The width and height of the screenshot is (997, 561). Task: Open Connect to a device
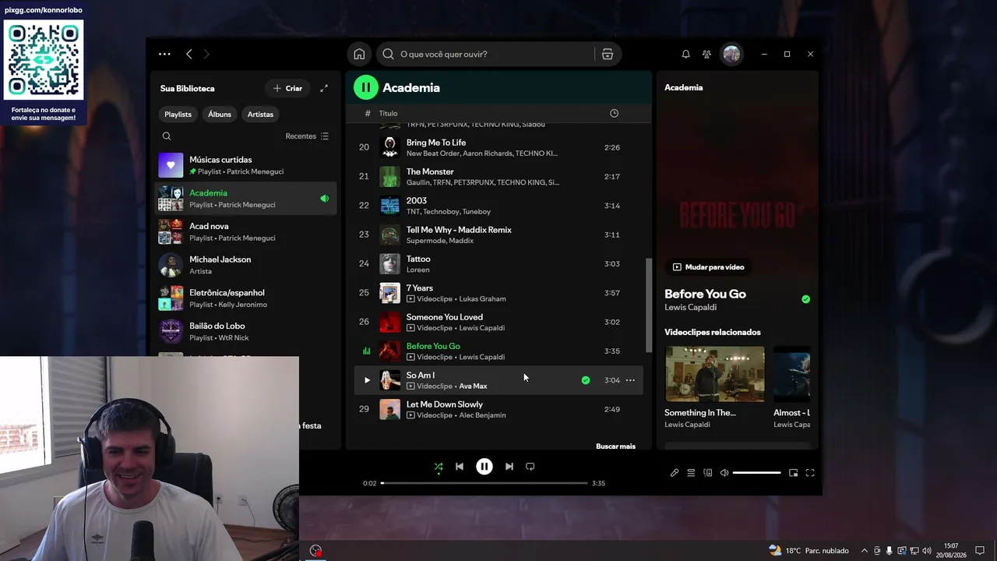(x=708, y=473)
